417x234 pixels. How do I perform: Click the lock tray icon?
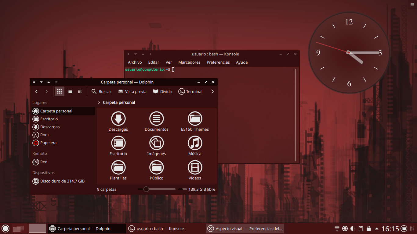coord(369,229)
